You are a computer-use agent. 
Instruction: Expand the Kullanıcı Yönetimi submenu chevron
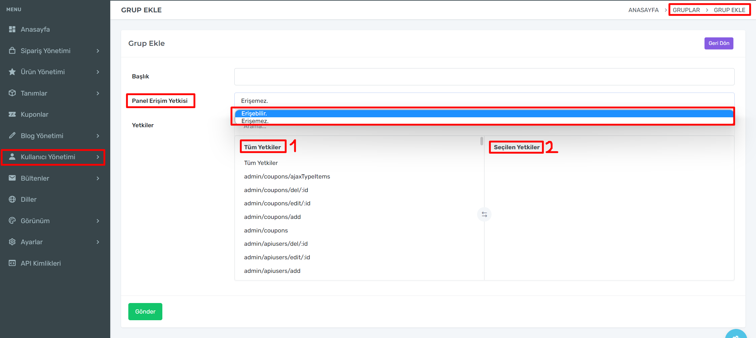98,157
